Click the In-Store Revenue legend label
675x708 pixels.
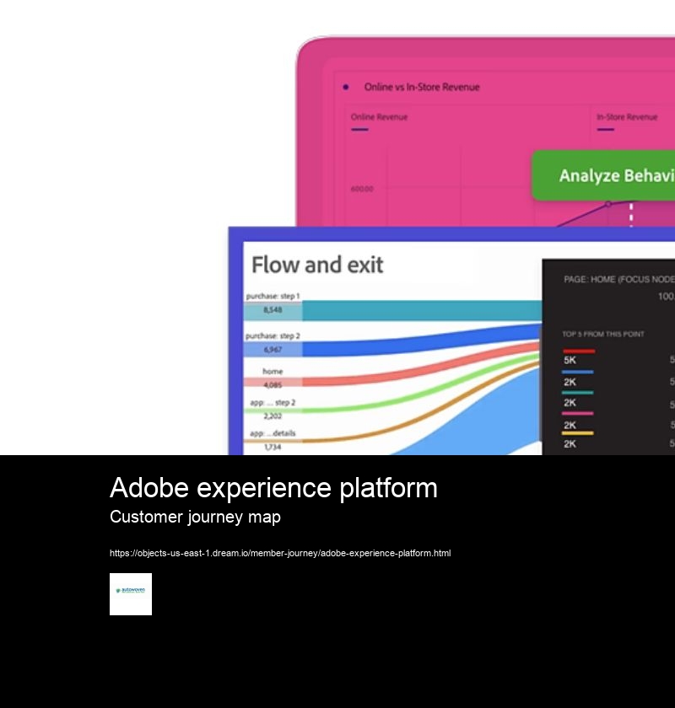click(627, 117)
